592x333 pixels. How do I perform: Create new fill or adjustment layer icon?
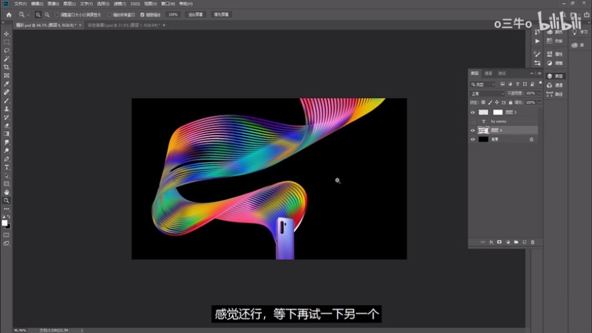coord(508,242)
